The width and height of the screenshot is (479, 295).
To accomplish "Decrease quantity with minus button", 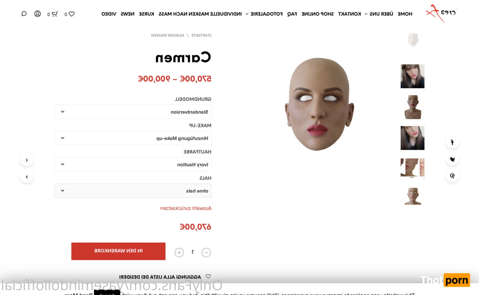I will [206, 252].
